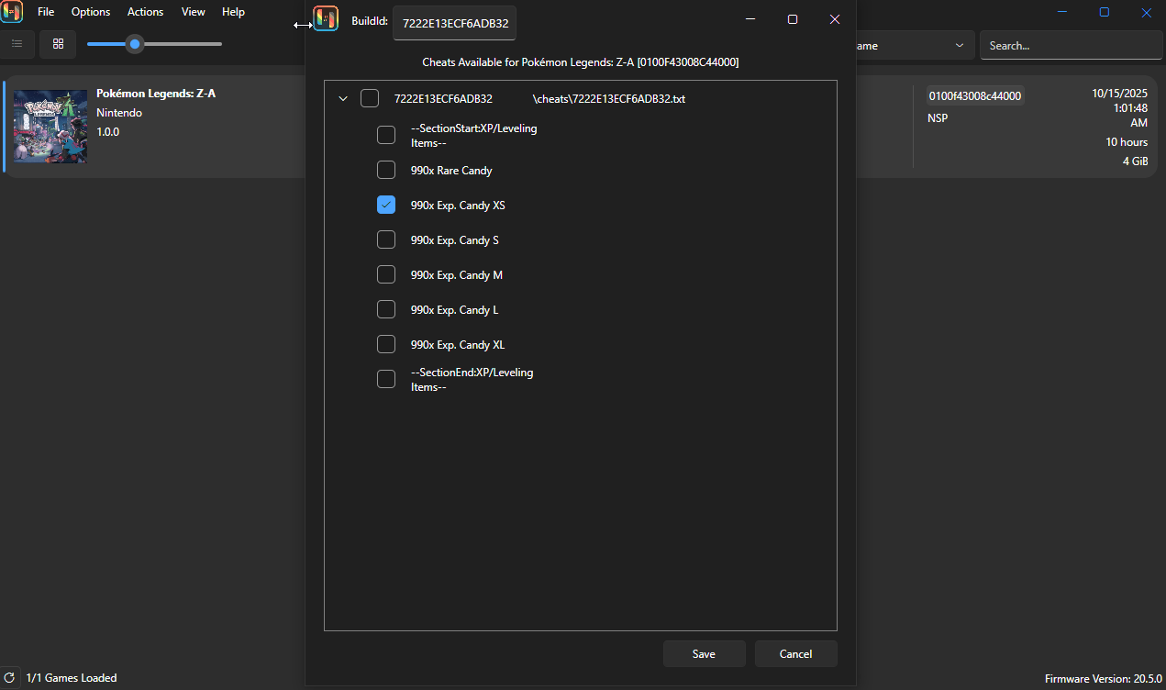This screenshot has height=690, width=1166.
Task: Enable the 990x Exp. Candy XL cheat
Action: point(386,345)
